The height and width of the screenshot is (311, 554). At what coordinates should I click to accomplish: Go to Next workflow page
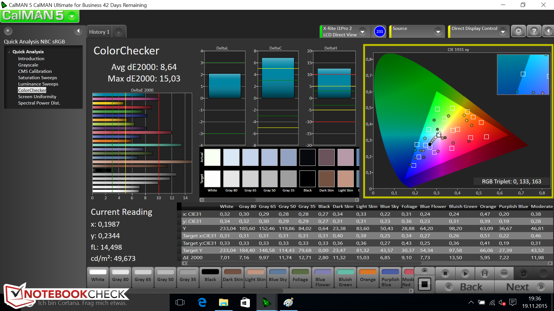coord(524,287)
